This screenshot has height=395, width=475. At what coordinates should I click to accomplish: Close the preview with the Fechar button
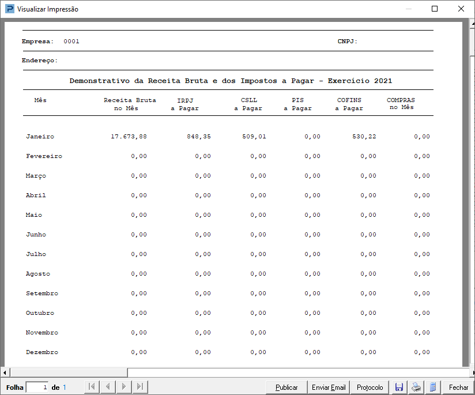(458, 387)
